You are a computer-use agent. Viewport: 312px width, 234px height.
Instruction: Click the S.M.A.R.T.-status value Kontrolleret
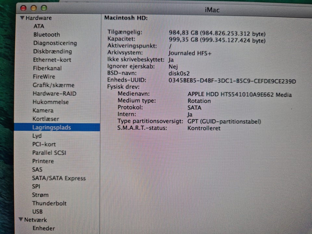(204, 128)
